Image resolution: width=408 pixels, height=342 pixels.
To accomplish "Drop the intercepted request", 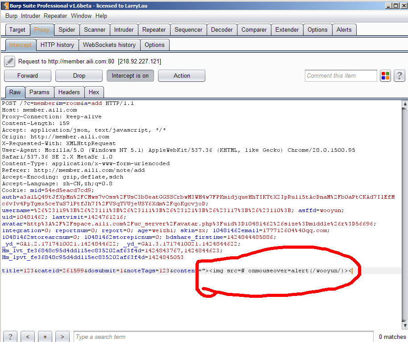I will [x=79, y=76].
